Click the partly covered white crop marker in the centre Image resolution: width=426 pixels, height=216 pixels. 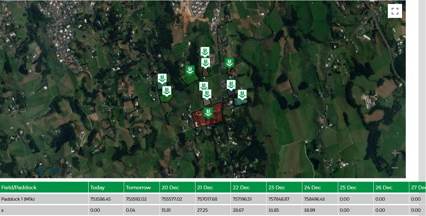pyautogui.click(x=203, y=85)
